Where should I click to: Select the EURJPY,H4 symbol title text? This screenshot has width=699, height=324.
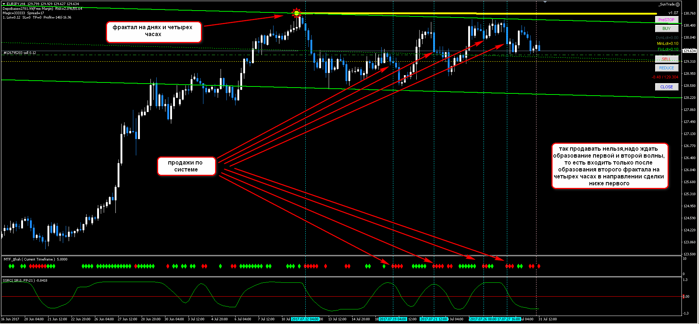(16, 4)
